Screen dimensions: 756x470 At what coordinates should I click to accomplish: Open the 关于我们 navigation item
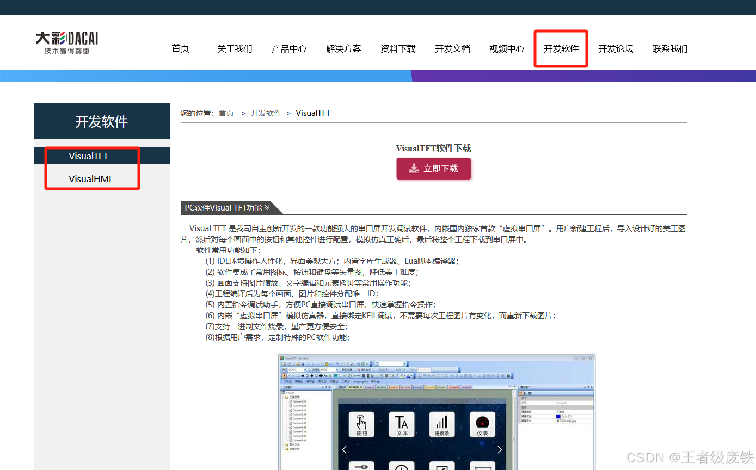coord(235,49)
